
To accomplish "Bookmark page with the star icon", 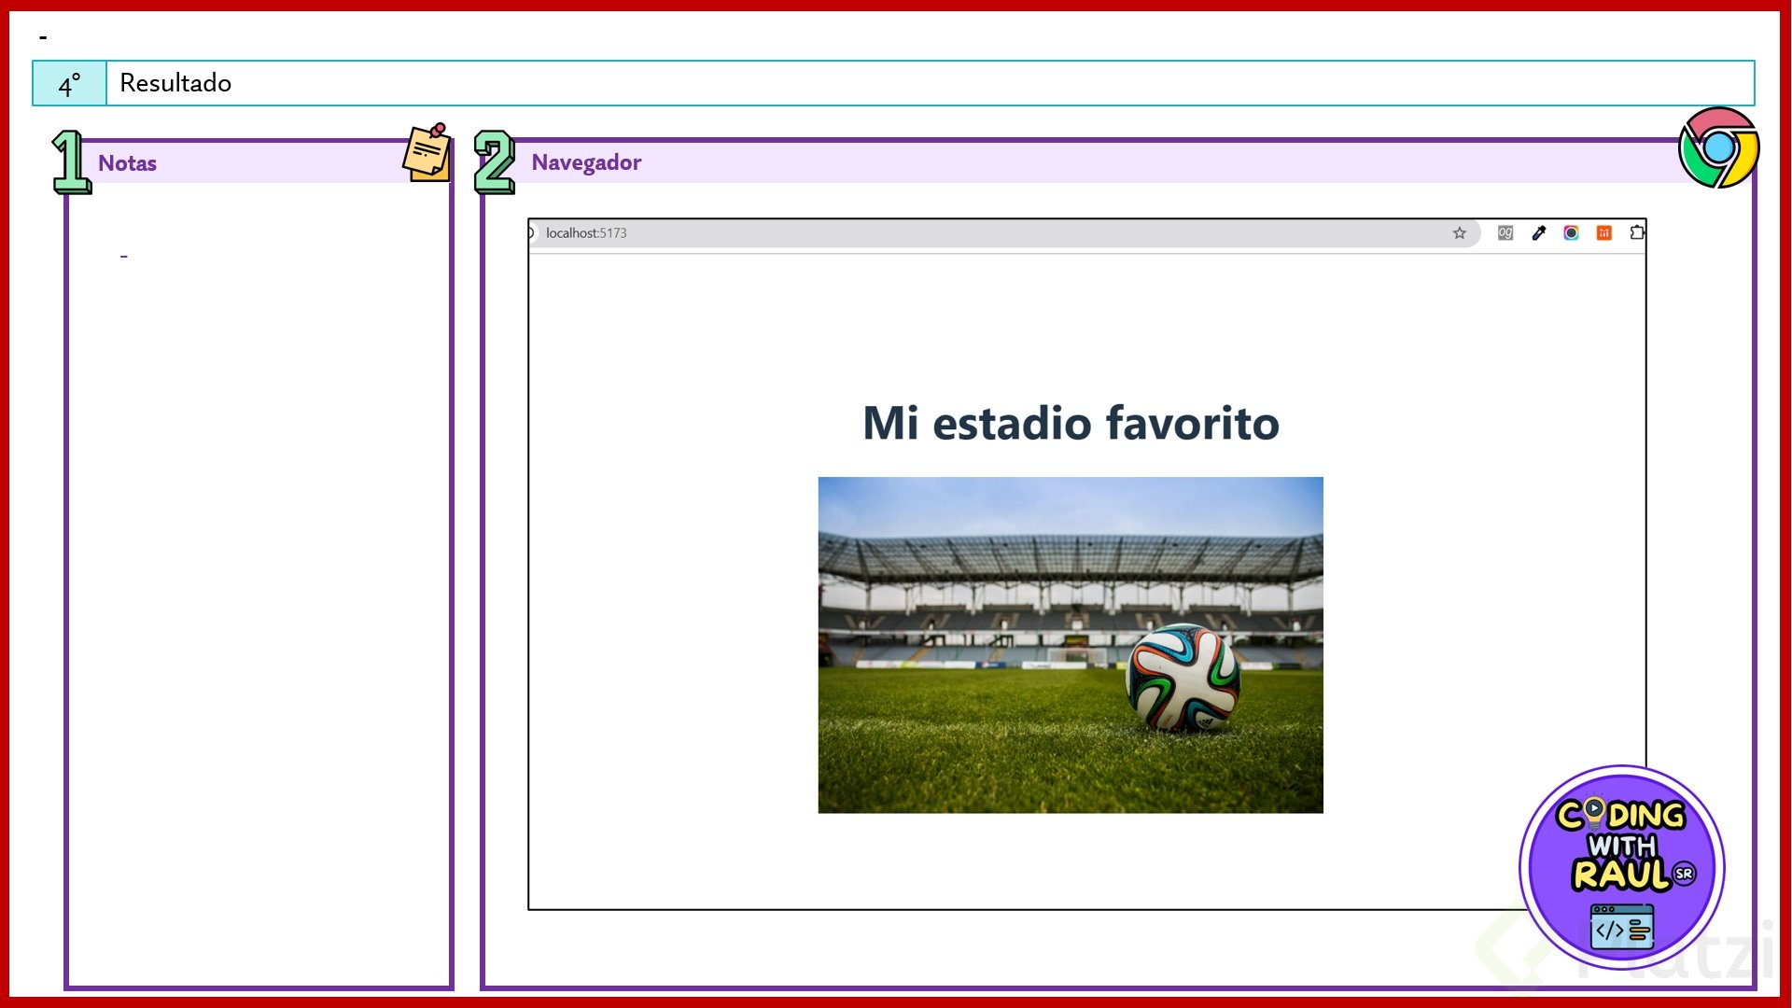I will click(x=1459, y=233).
